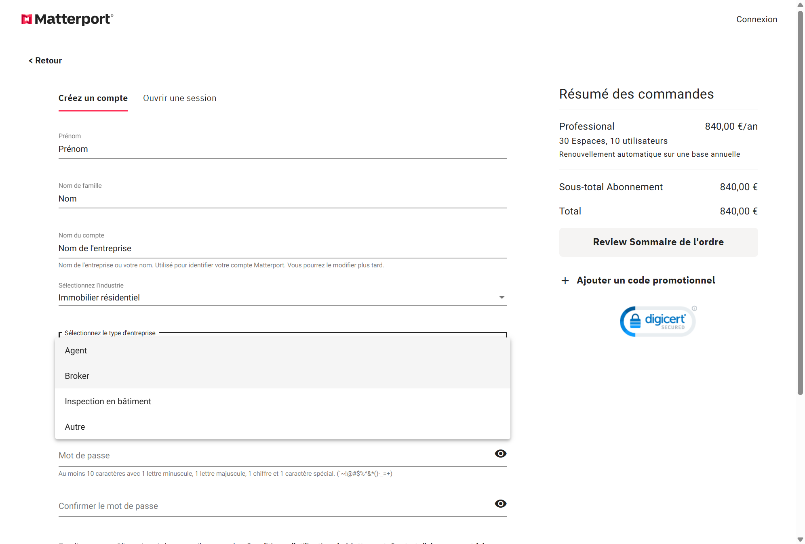Image resolution: width=805 pixels, height=544 pixels.
Task: Open the Connexion link
Action: click(x=757, y=19)
